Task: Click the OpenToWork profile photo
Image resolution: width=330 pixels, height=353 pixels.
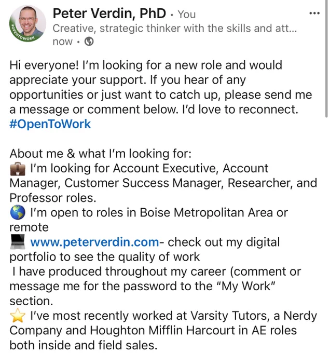Action: (27, 23)
